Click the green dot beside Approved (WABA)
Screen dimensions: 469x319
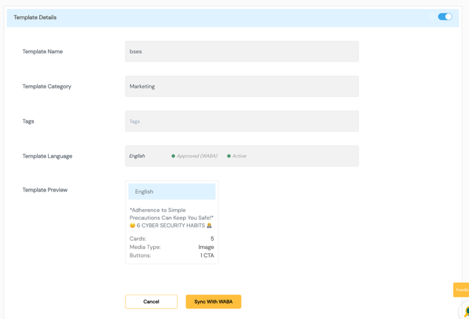point(173,156)
